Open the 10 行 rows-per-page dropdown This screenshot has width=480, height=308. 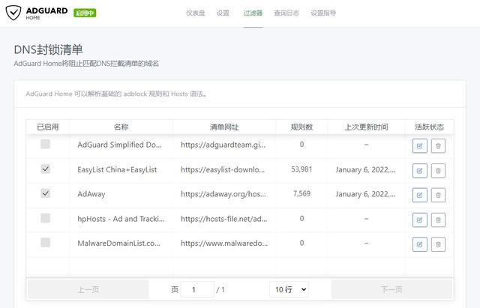tap(289, 289)
